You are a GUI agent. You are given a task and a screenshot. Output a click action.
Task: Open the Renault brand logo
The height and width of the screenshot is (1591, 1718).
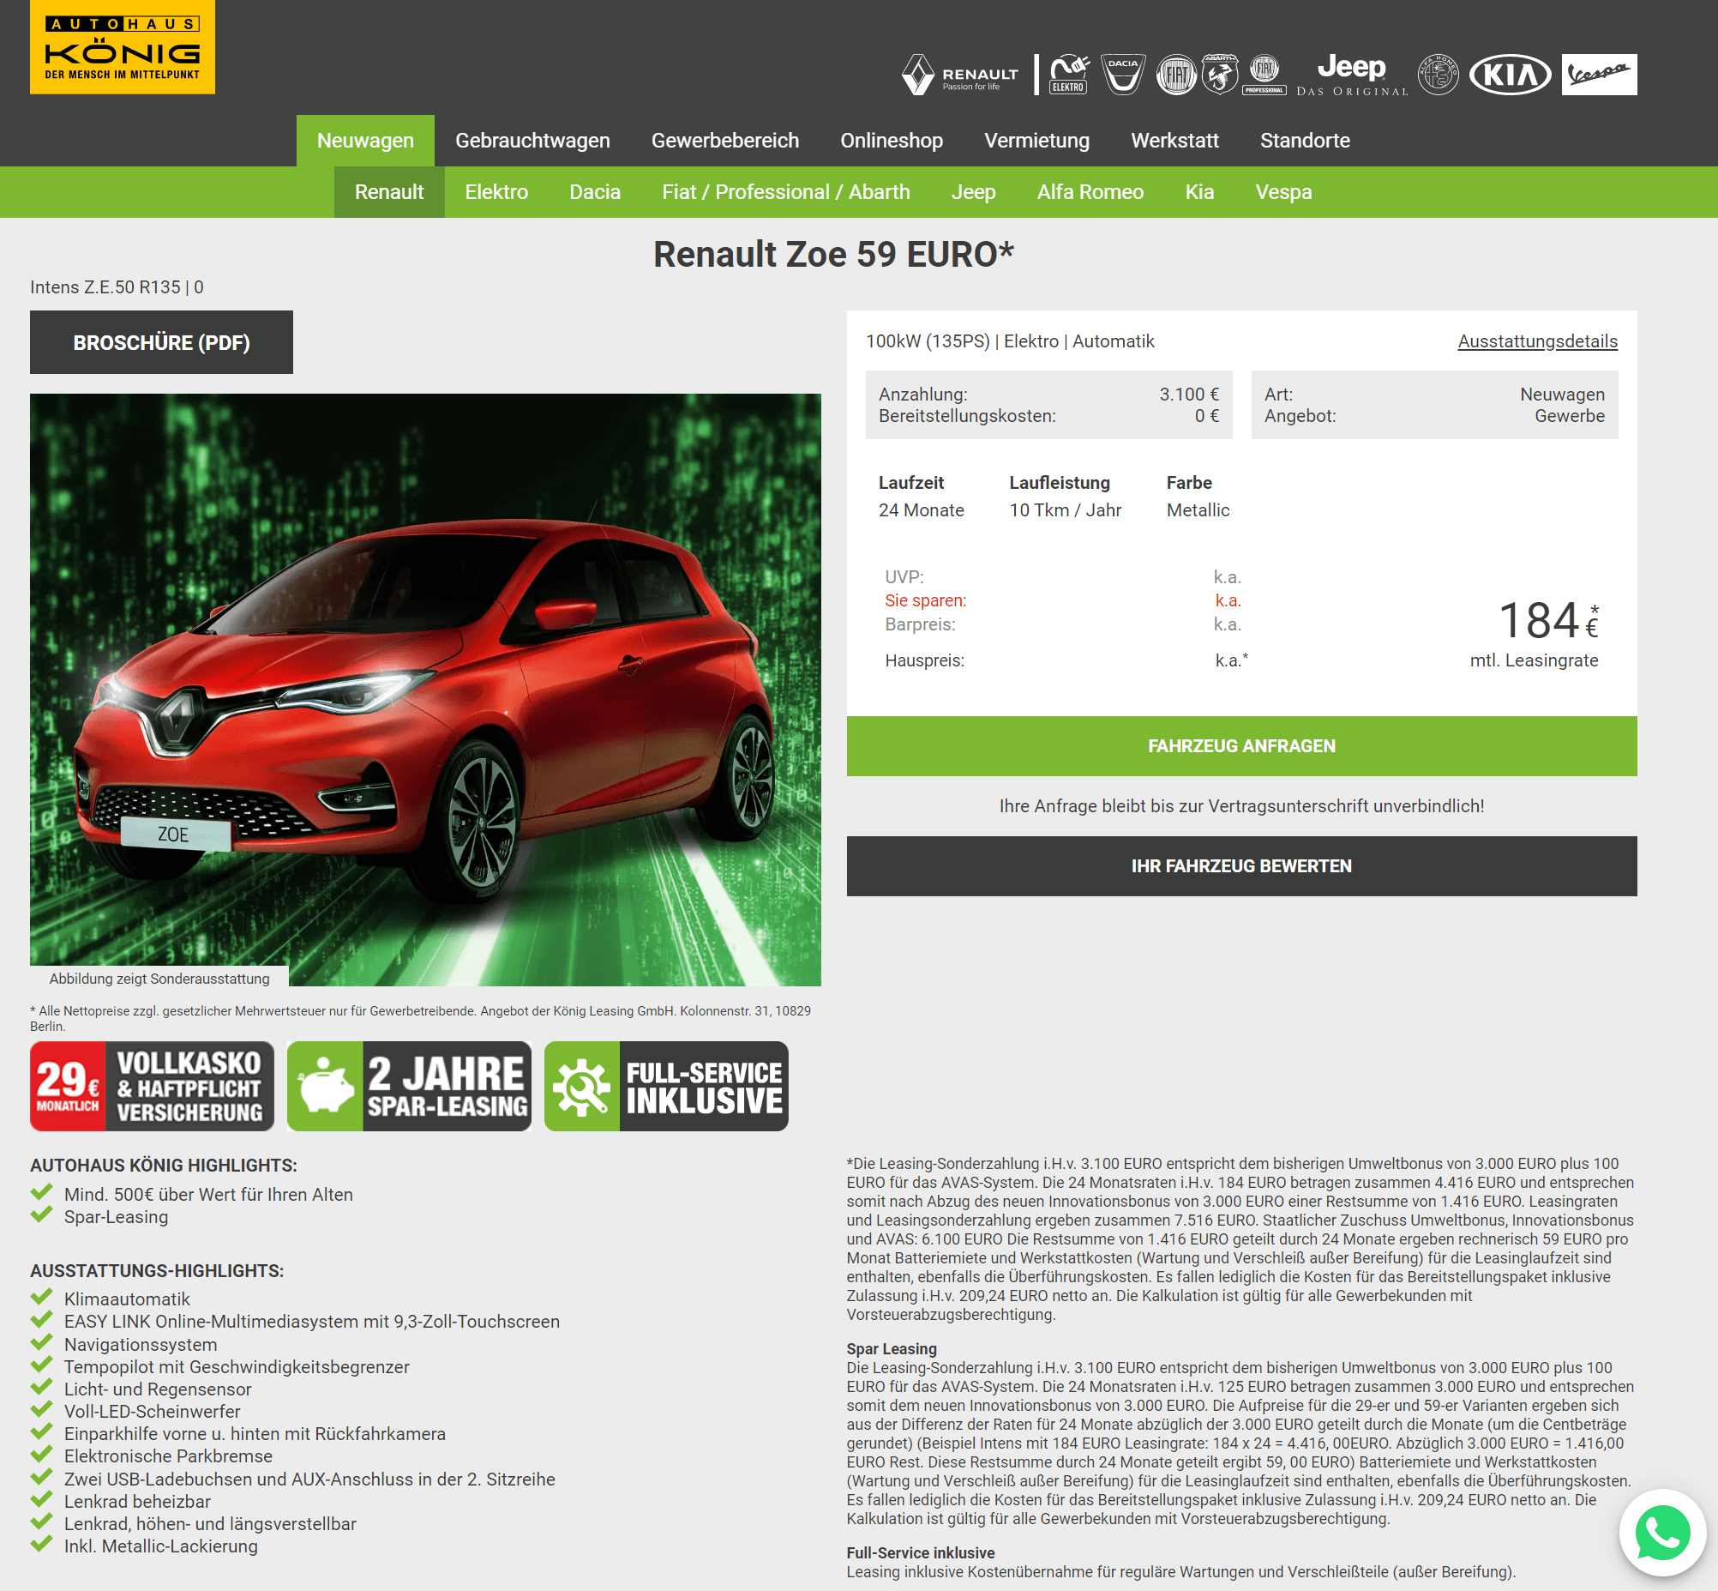point(959,75)
